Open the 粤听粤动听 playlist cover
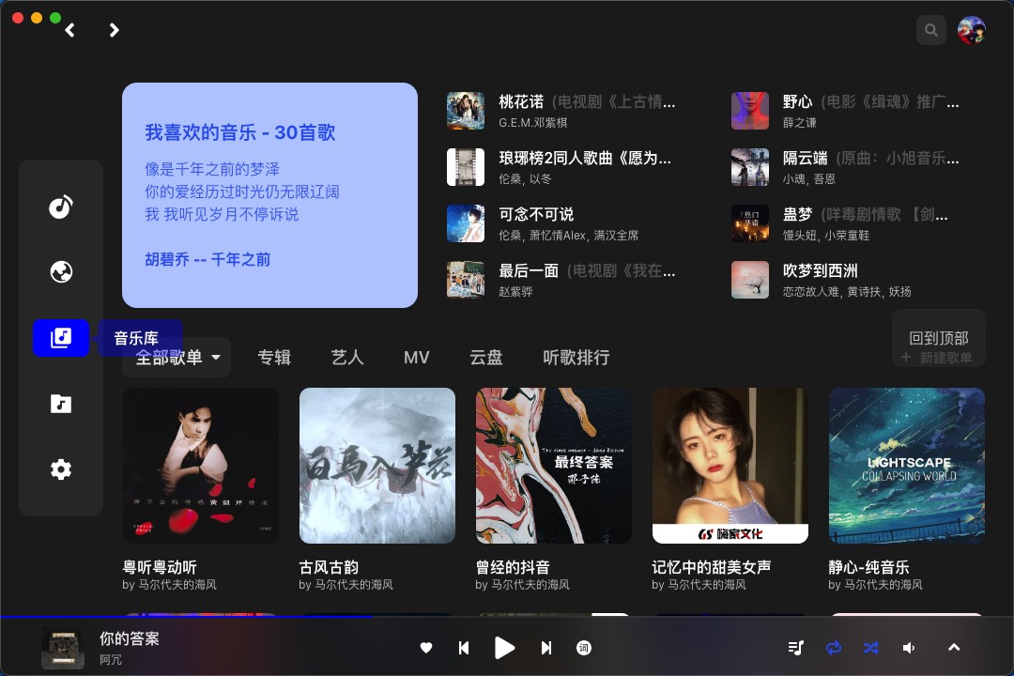This screenshot has height=676, width=1014. [x=200, y=466]
